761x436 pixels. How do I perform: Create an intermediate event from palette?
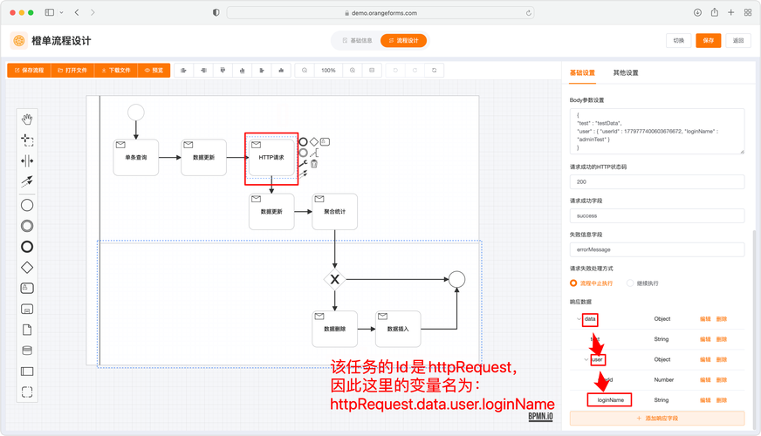[x=27, y=226]
